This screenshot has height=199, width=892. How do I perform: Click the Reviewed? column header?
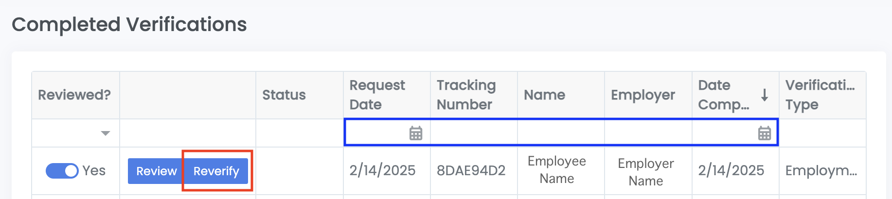[x=74, y=95]
